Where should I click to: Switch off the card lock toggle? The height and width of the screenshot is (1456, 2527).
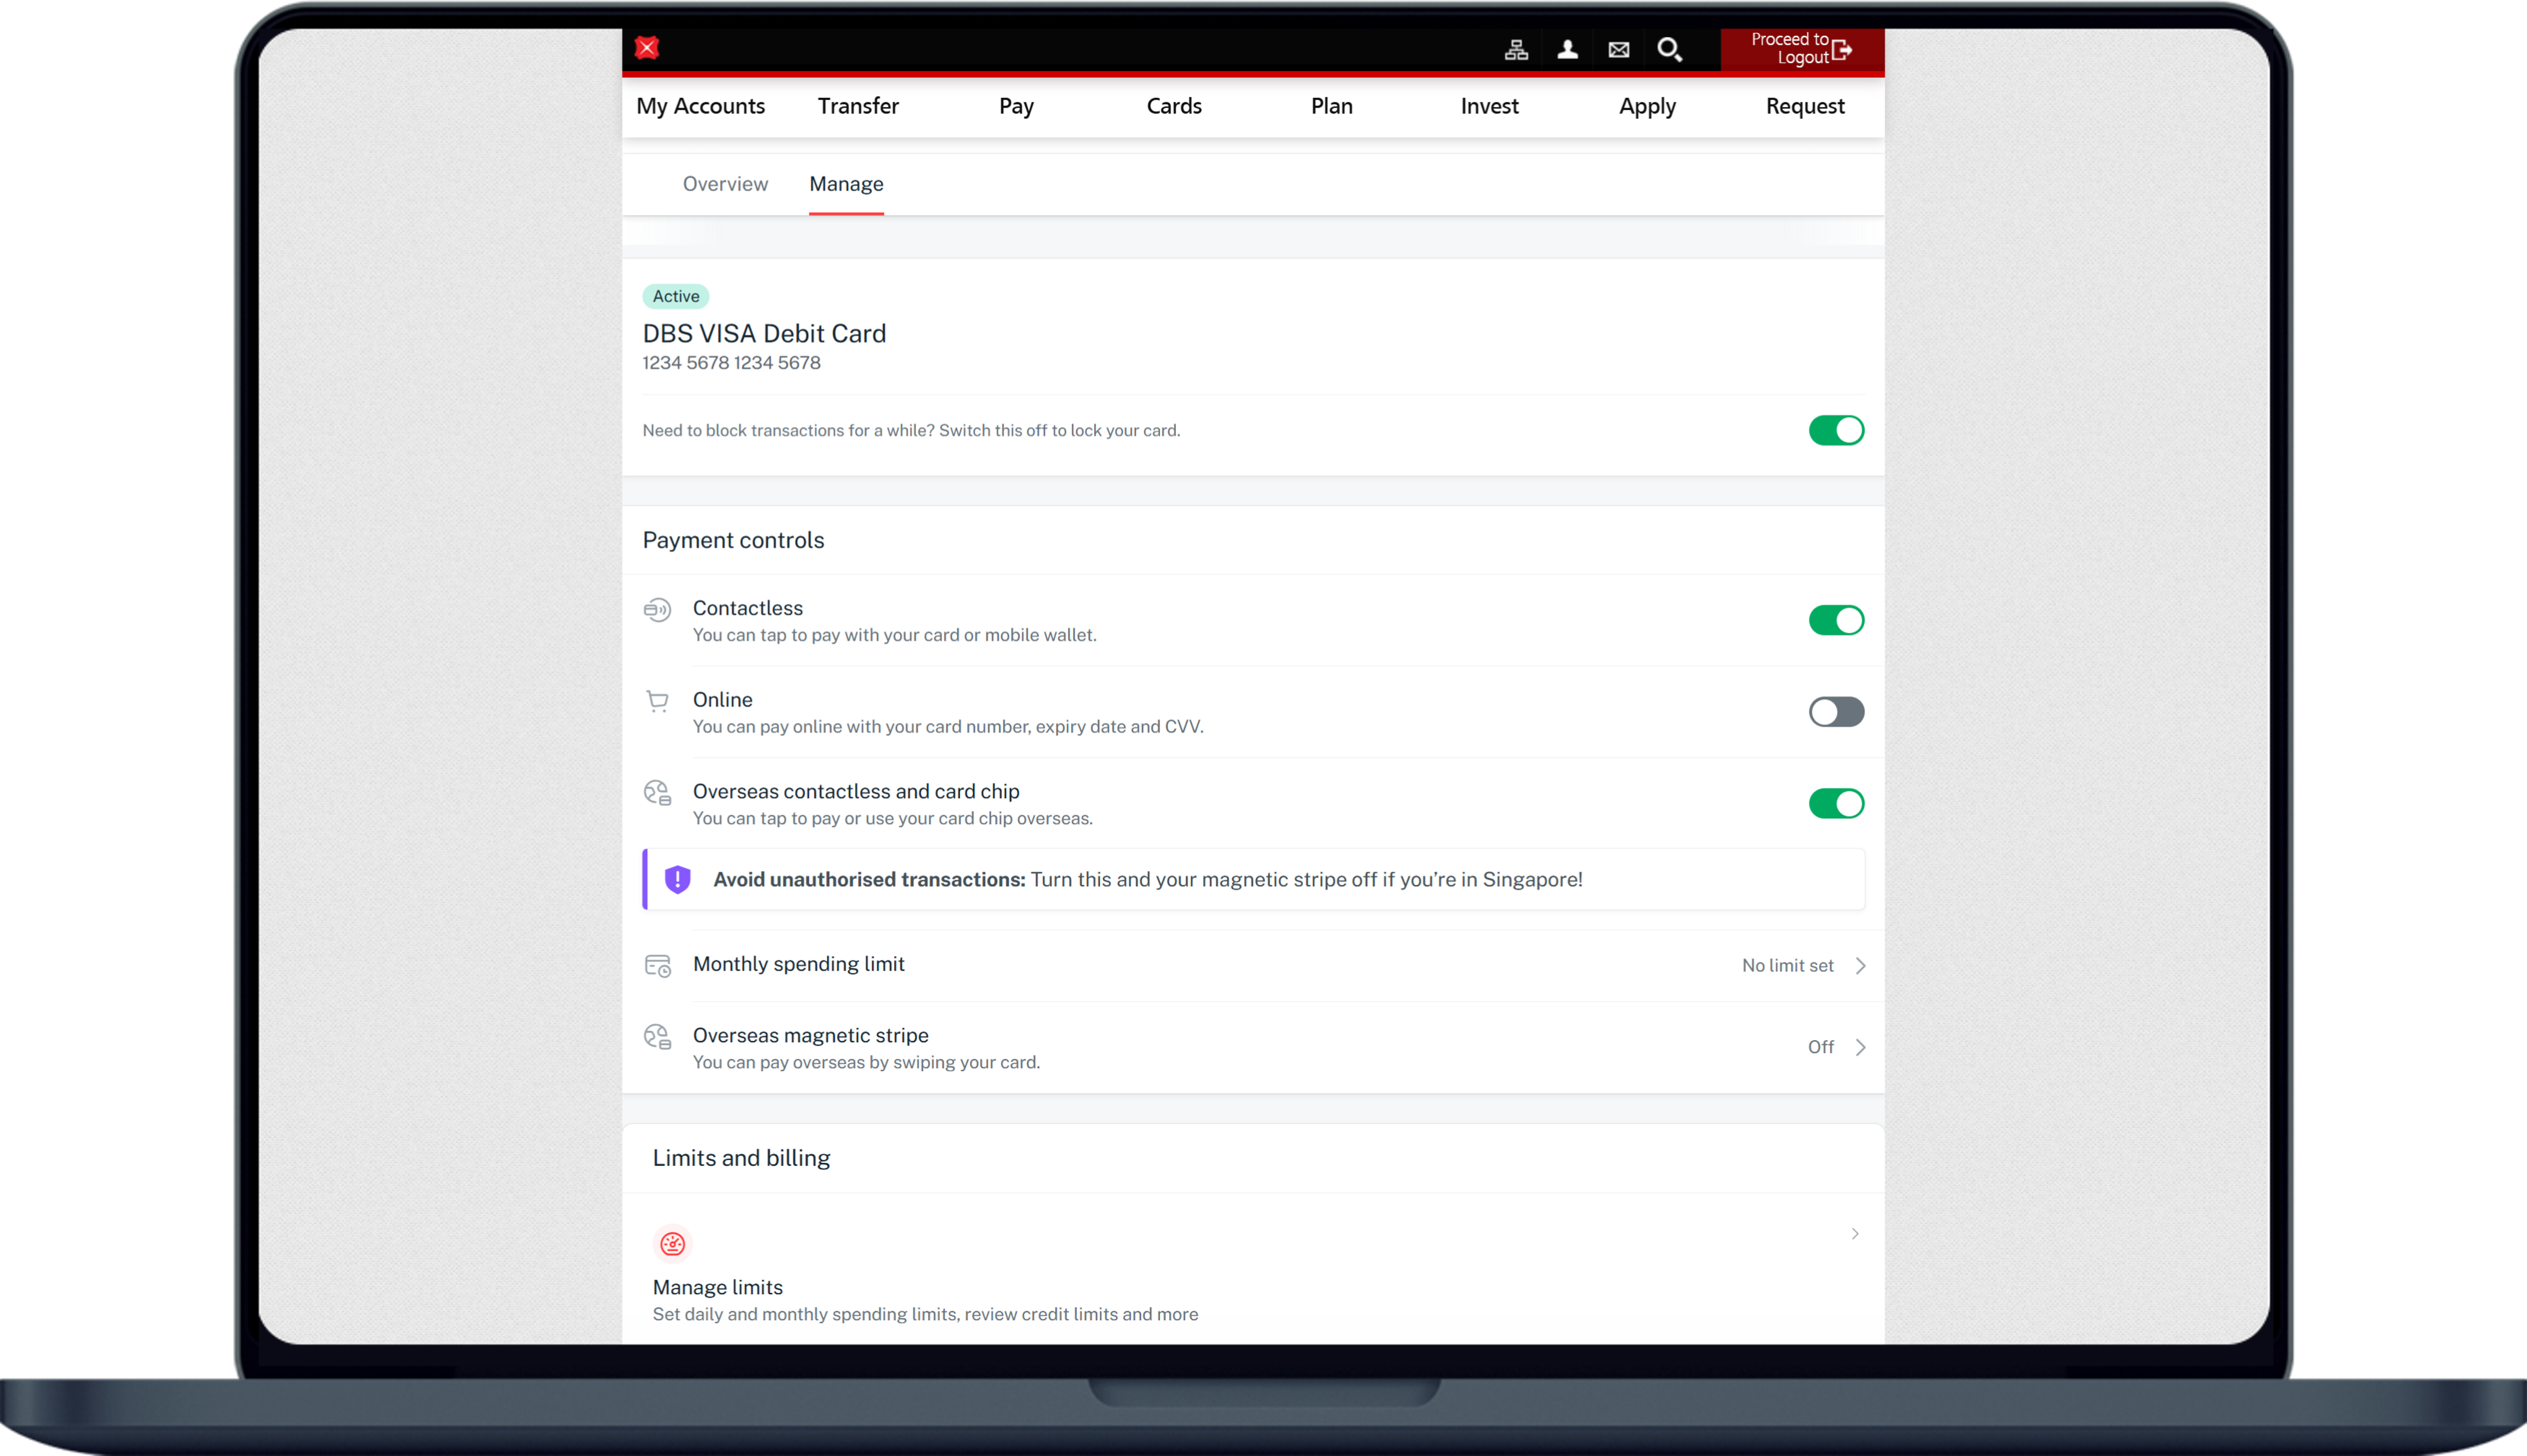pyautogui.click(x=1835, y=430)
